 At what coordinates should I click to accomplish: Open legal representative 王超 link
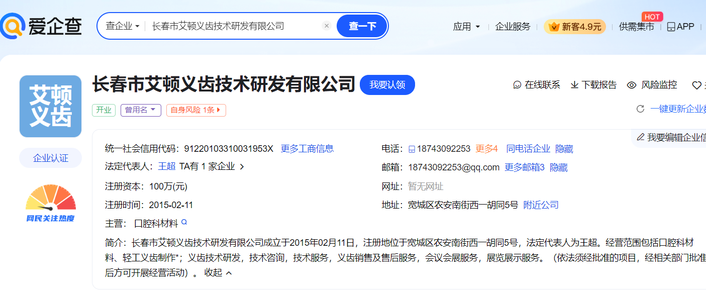click(x=167, y=166)
